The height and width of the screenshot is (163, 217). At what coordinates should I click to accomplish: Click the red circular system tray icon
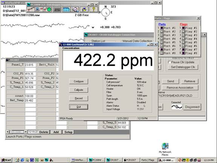point(180,160)
